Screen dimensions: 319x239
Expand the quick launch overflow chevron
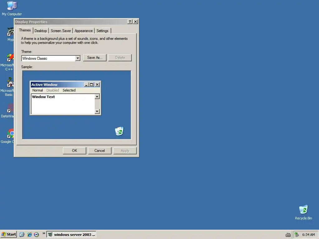pyautogui.click(x=44, y=233)
